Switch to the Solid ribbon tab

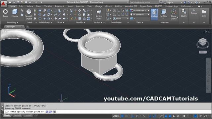pos(21,6)
